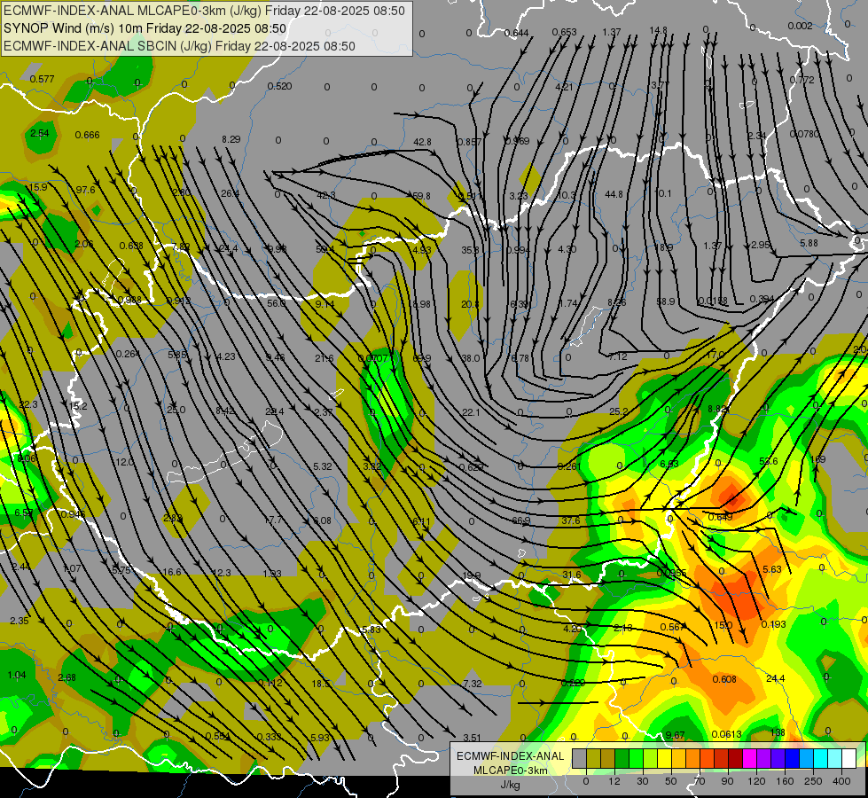The image size is (868, 798).
Task: Click the map value 25.2
Action: tap(618, 411)
